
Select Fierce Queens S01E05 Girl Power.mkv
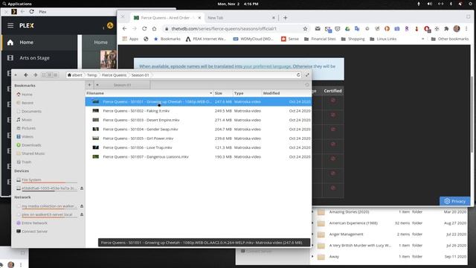[199, 138]
